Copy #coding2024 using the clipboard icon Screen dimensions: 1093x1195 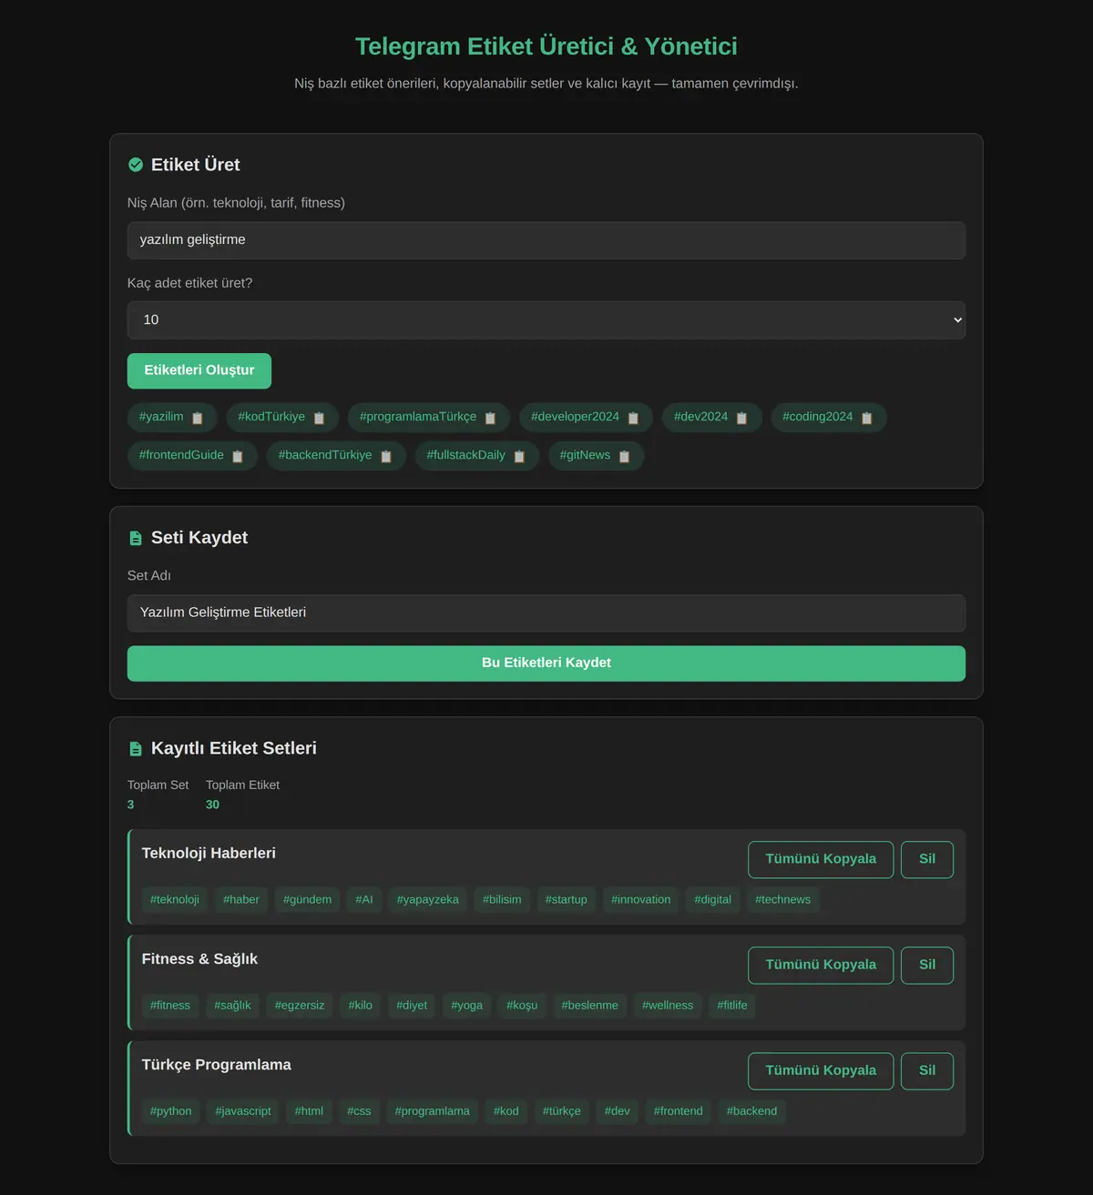click(867, 418)
